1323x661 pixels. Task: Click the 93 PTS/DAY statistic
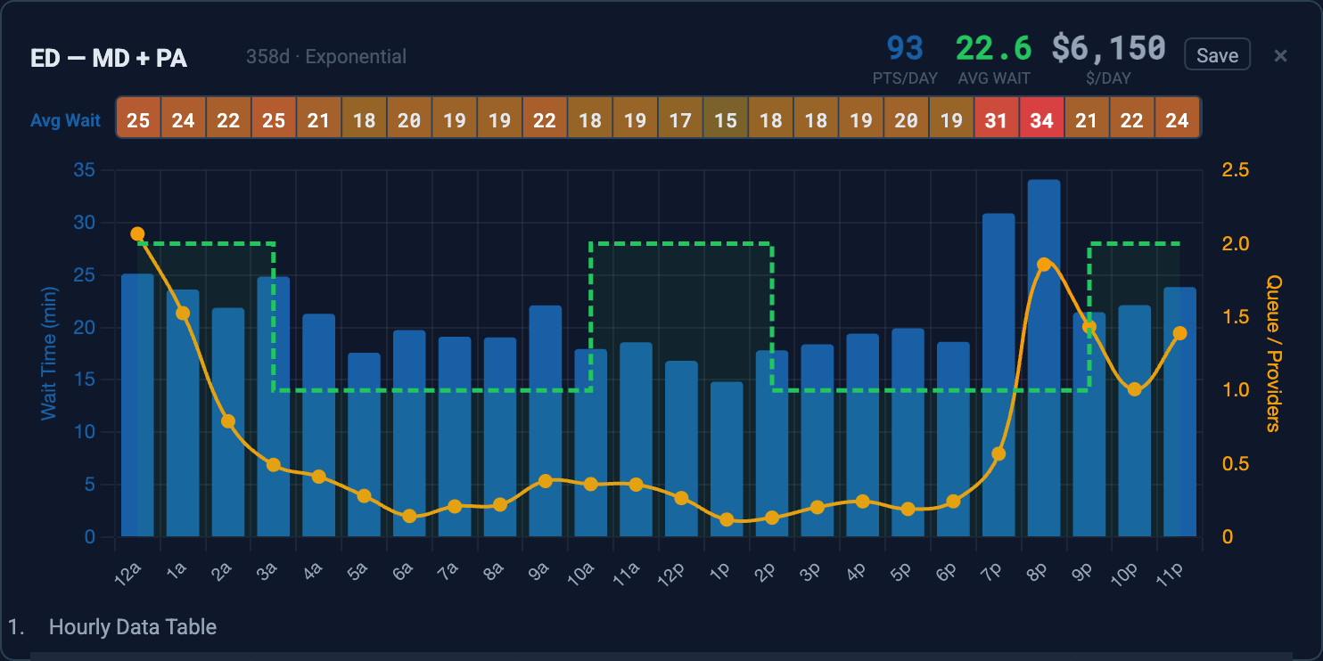pos(905,49)
